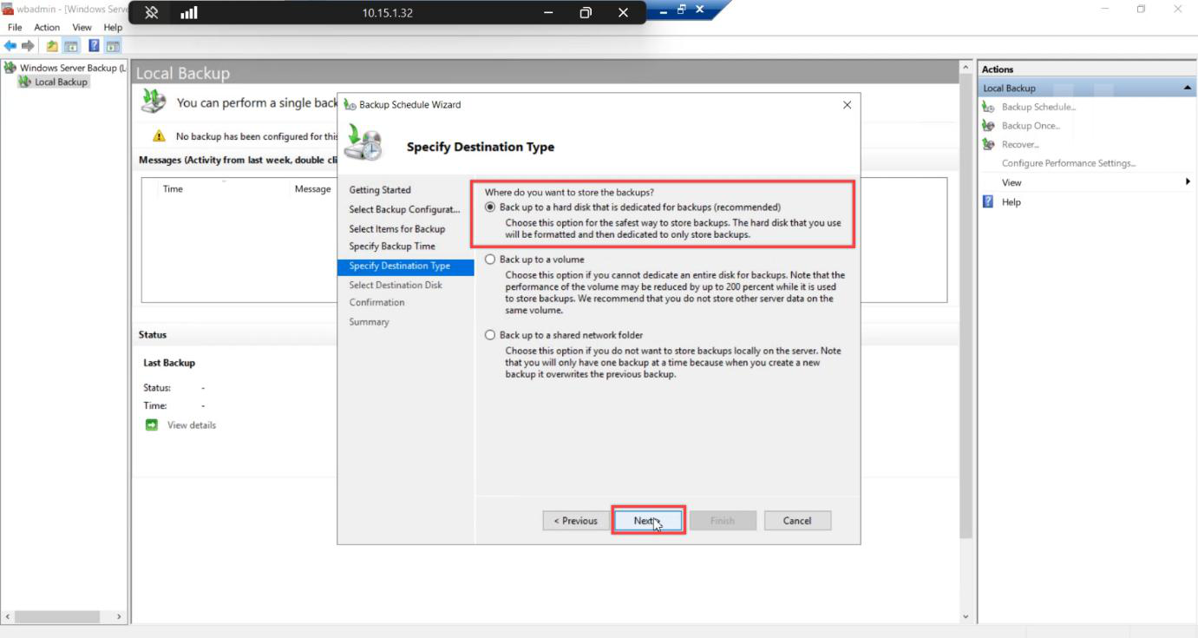Click the 'Where do you want to store the backups?' text

click(x=569, y=193)
